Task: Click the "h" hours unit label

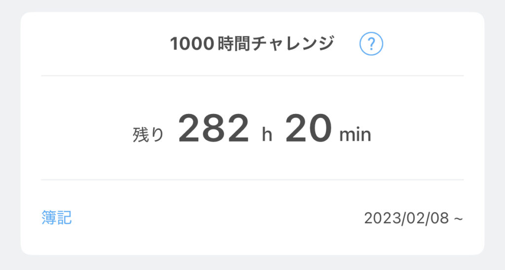Action: [267, 135]
